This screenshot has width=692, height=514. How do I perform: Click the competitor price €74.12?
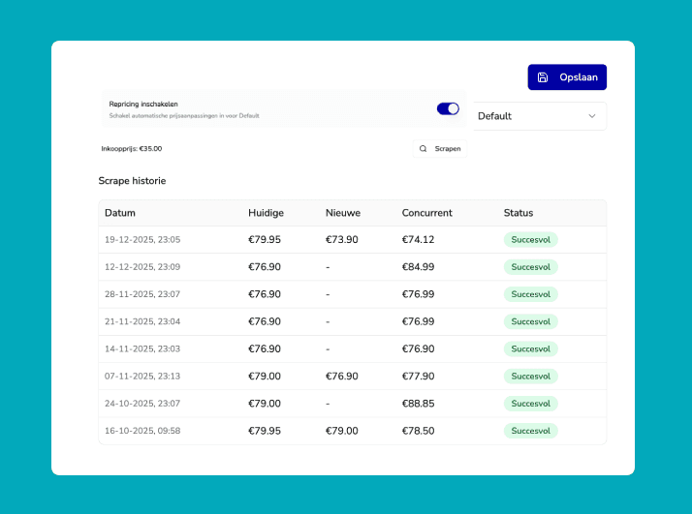coord(418,240)
